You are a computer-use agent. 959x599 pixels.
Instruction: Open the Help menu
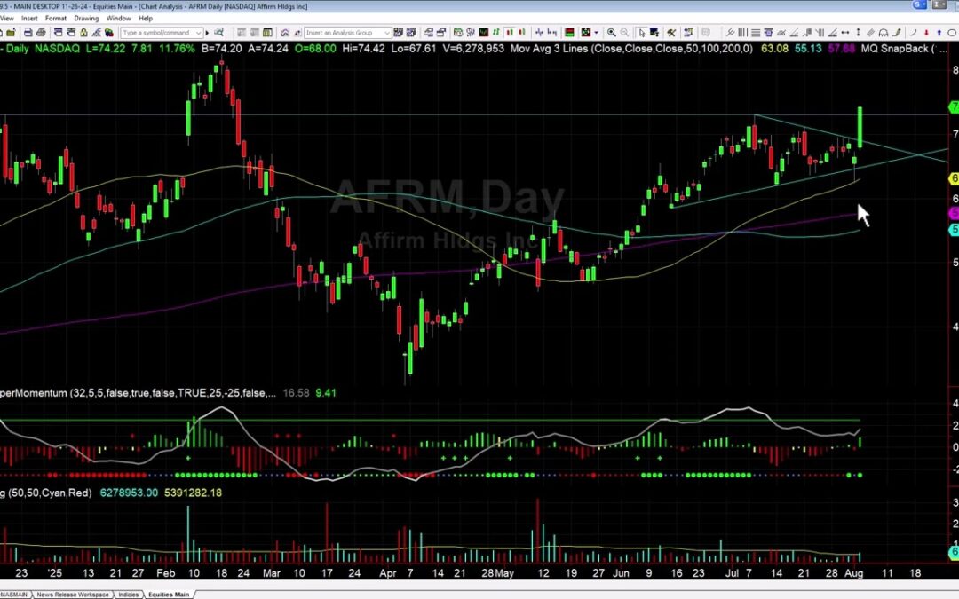click(146, 19)
